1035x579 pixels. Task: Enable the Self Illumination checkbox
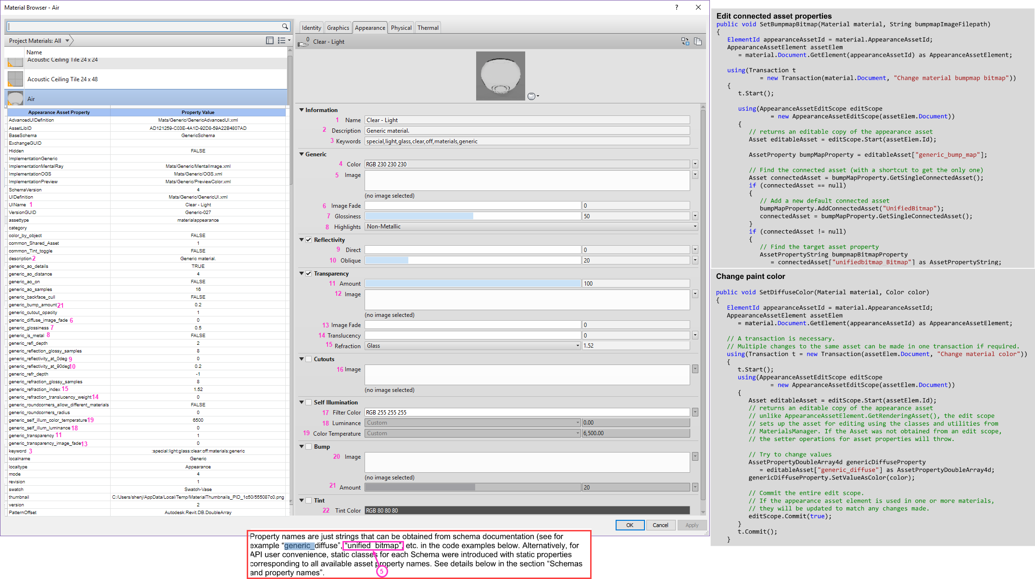pos(308,403)
